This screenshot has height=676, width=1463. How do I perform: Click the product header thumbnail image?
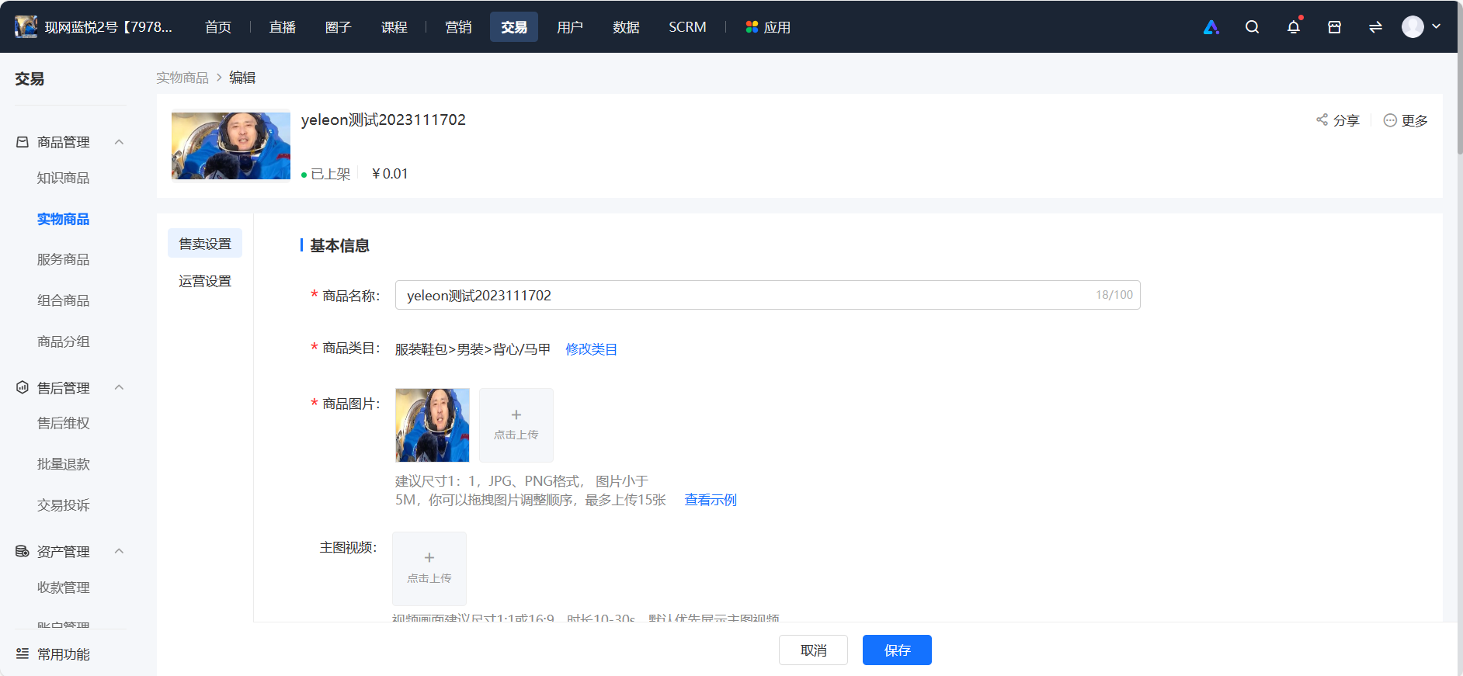click(x=231, y=146)
